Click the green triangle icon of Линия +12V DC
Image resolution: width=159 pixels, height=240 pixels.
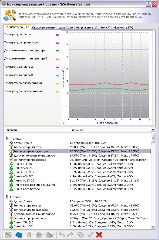[x=11, y=180]
